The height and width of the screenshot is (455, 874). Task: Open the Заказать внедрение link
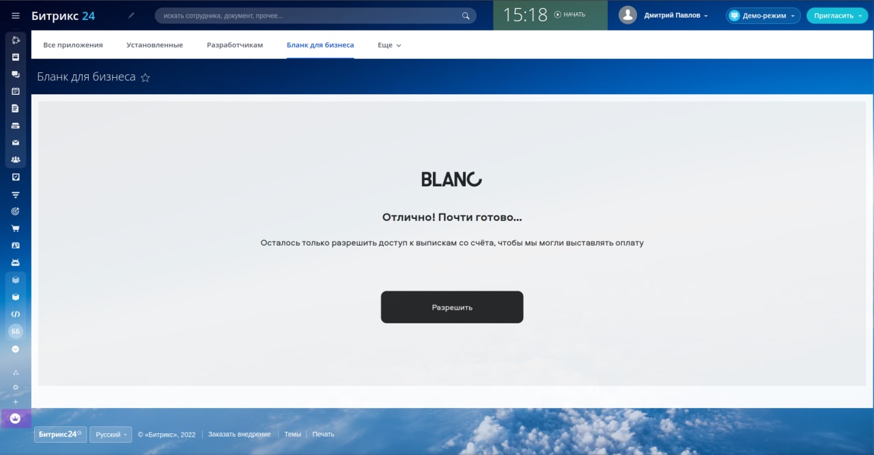click(240, 435)
